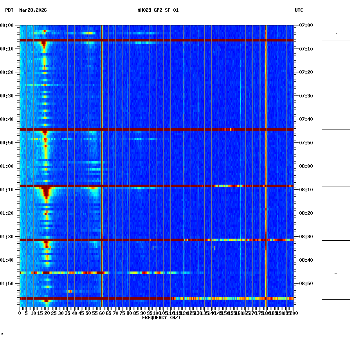Click the calibration tick near 08:10 UTC
This screenshot has width=353, height=338.
[336, 186]
